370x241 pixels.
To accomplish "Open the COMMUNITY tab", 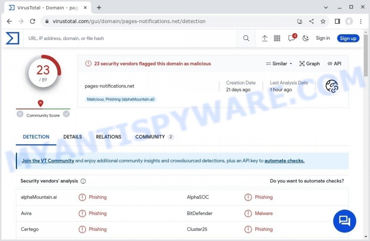I will [150, 137].
